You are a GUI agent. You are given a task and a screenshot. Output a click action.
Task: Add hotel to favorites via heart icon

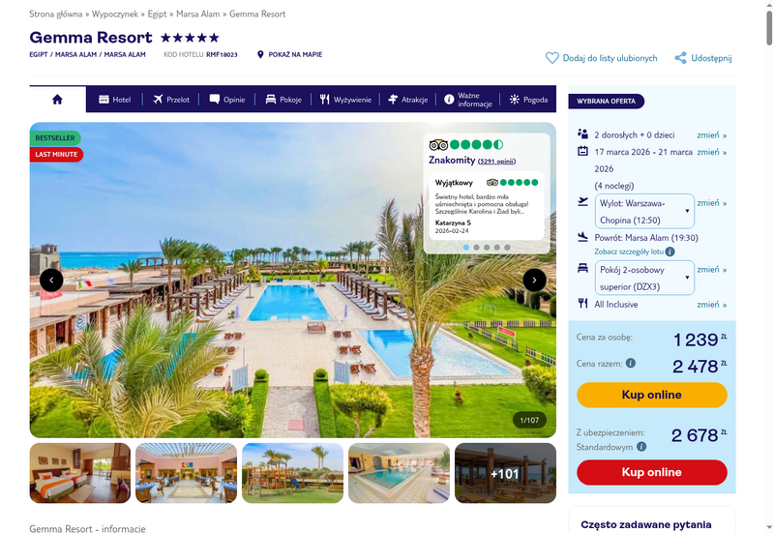551,58
